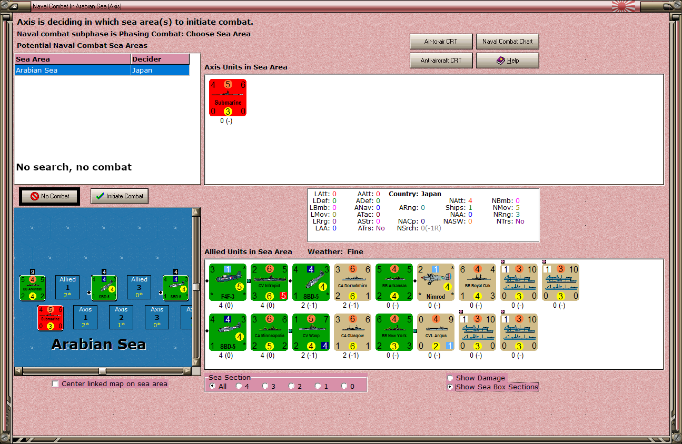Select the CV Intrepid carrier counter
Viewport: 682px width, 444px height.
[270, 282]
